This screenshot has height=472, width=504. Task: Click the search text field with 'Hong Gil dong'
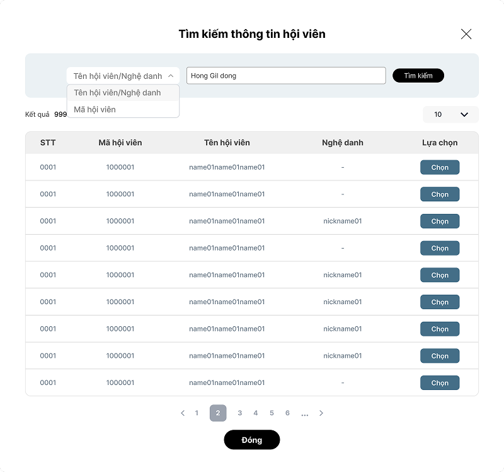click(x=285, y=76)
